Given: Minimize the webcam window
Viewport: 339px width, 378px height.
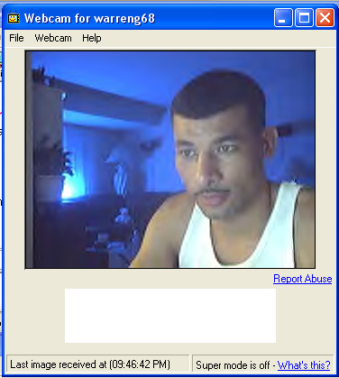Looking at the screenshot, I should click(x=283, y=18).
